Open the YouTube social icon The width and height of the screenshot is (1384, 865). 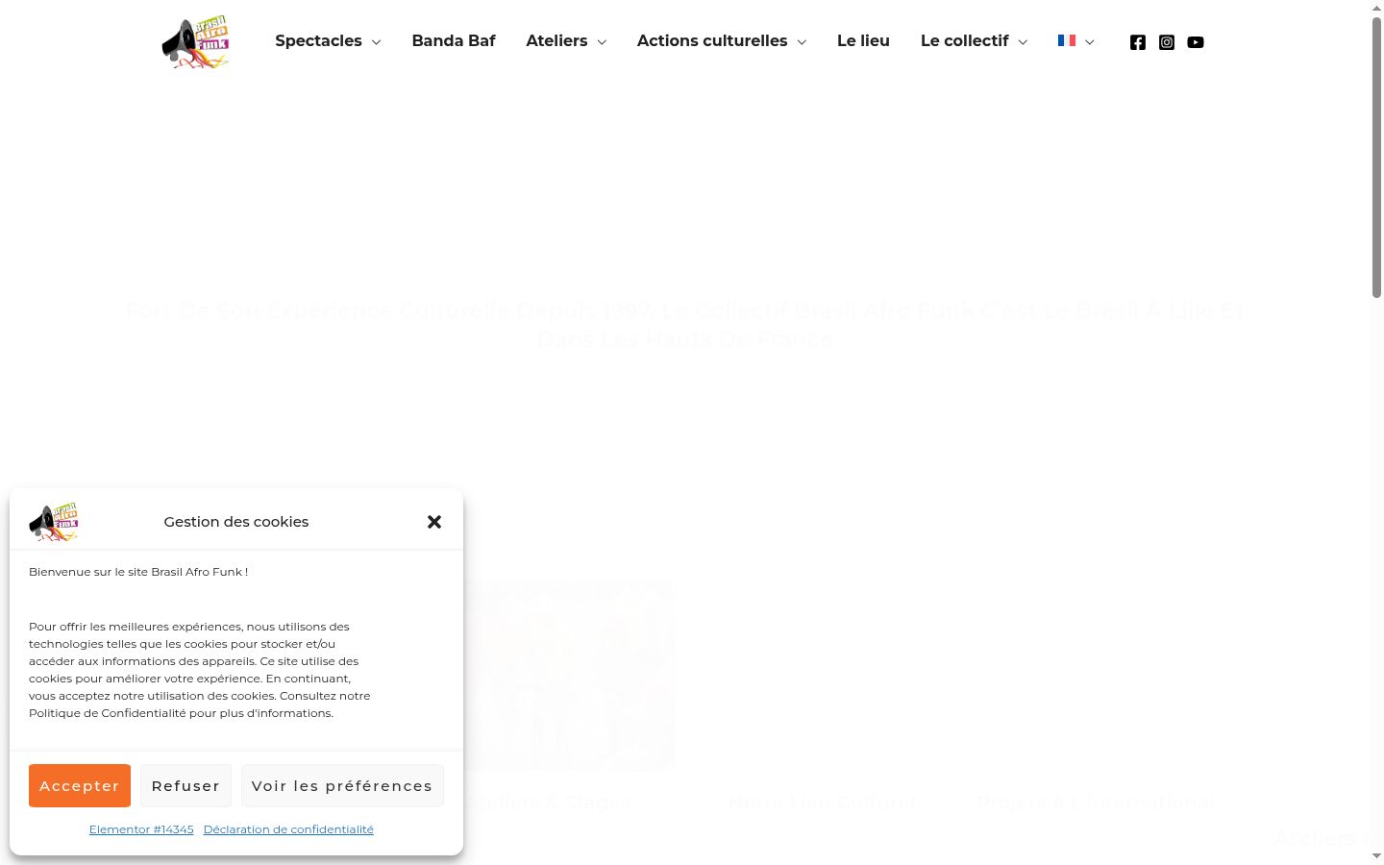pos(1196,42)
